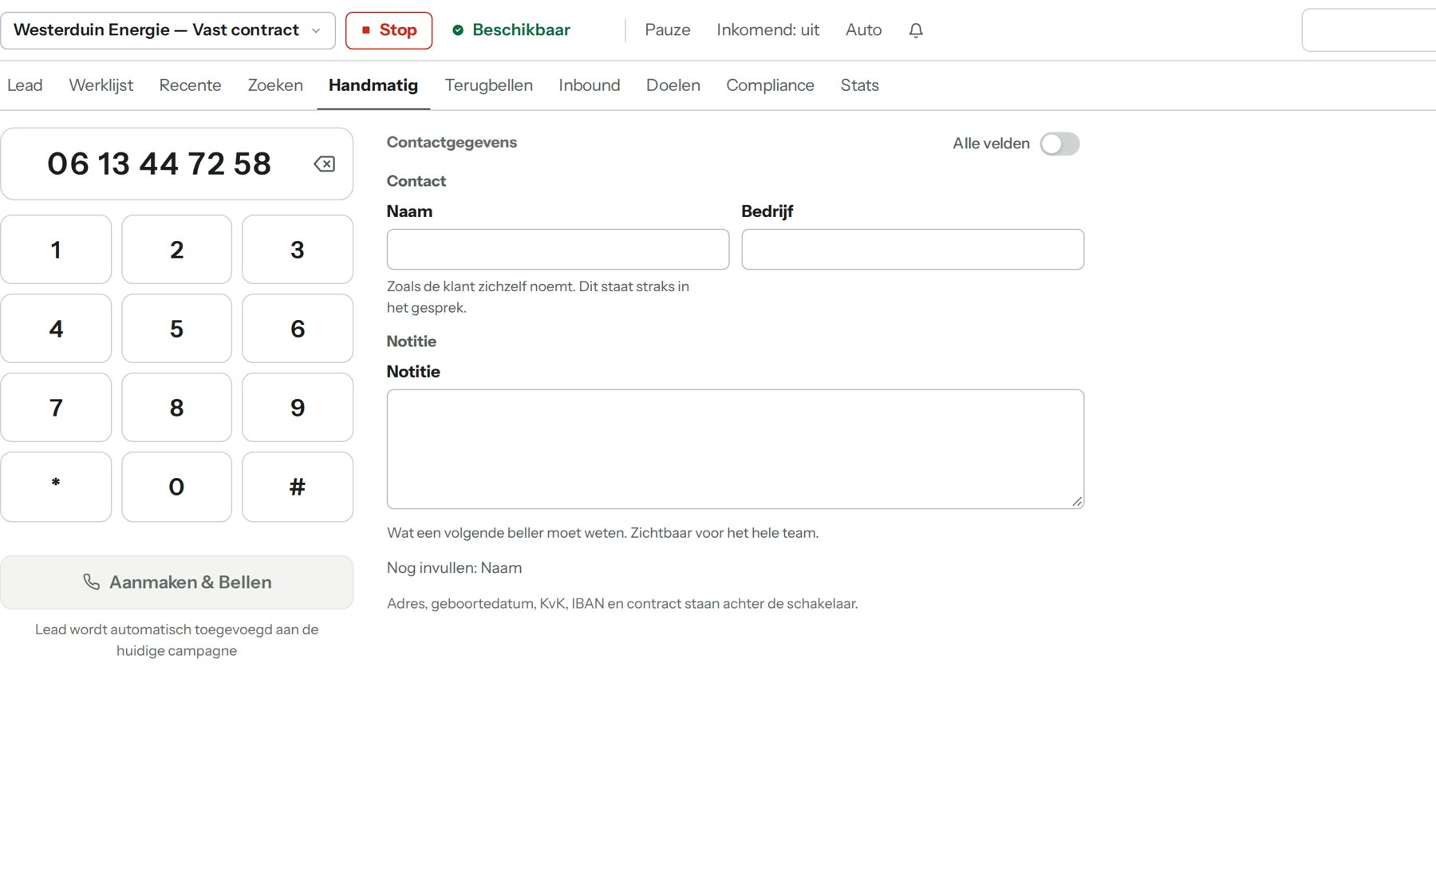View the Stats tab
Image resolution: width=1436 pixels, height=896 pixels.
859,85
